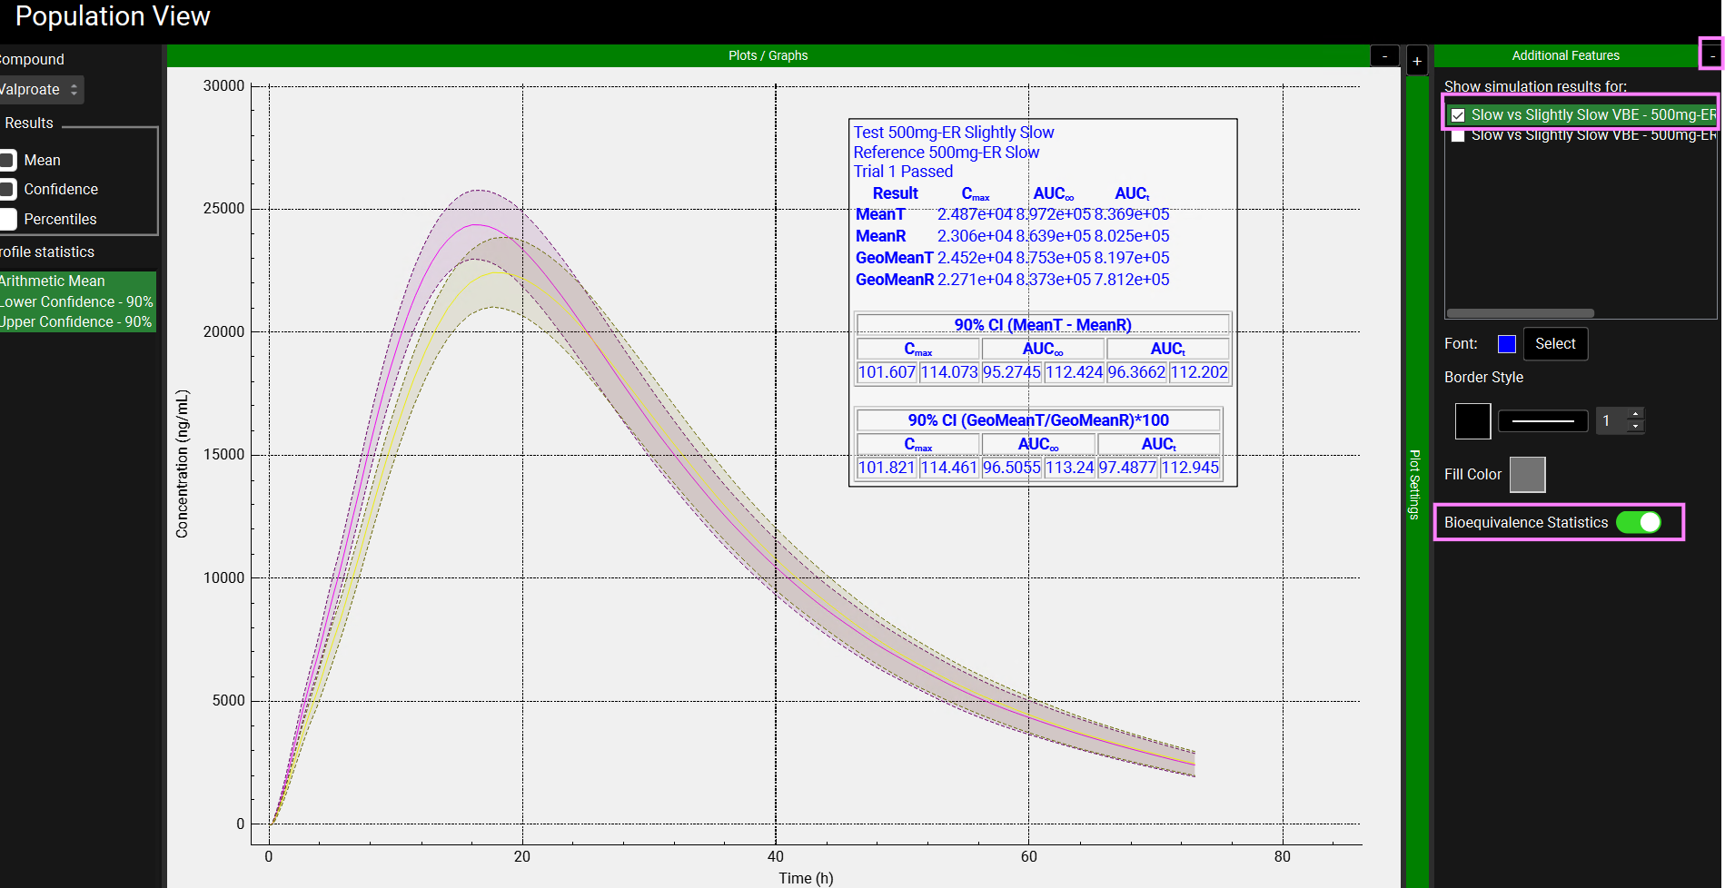Collapse the Additional Features panel

(x=1712, y=55)
